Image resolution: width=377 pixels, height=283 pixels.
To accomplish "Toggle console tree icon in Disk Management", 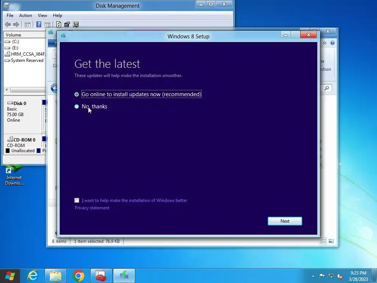I will [27, 25].
